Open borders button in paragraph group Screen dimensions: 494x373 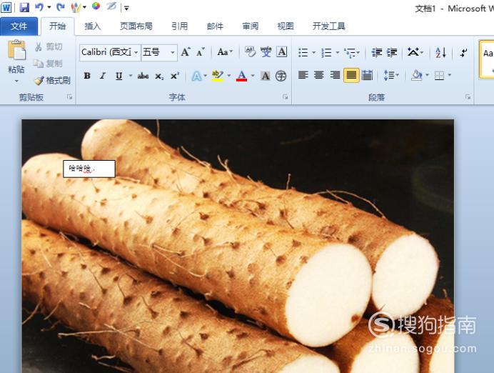(439, 75)
